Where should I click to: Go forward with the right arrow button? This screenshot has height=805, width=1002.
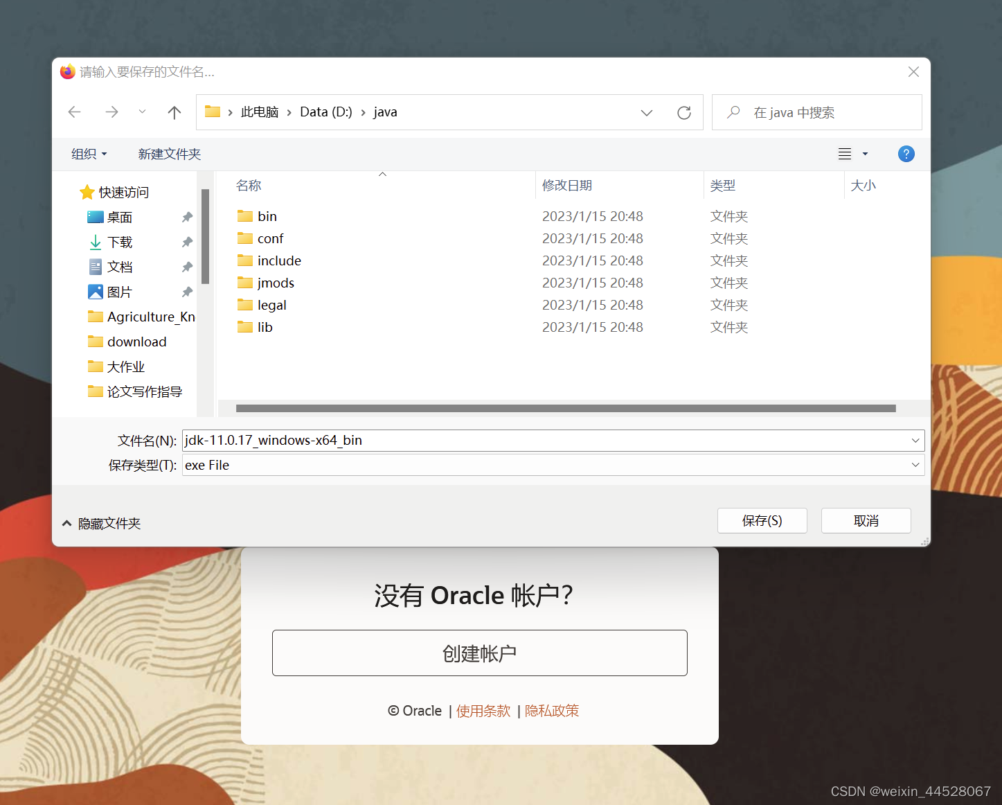pos(111,112)
